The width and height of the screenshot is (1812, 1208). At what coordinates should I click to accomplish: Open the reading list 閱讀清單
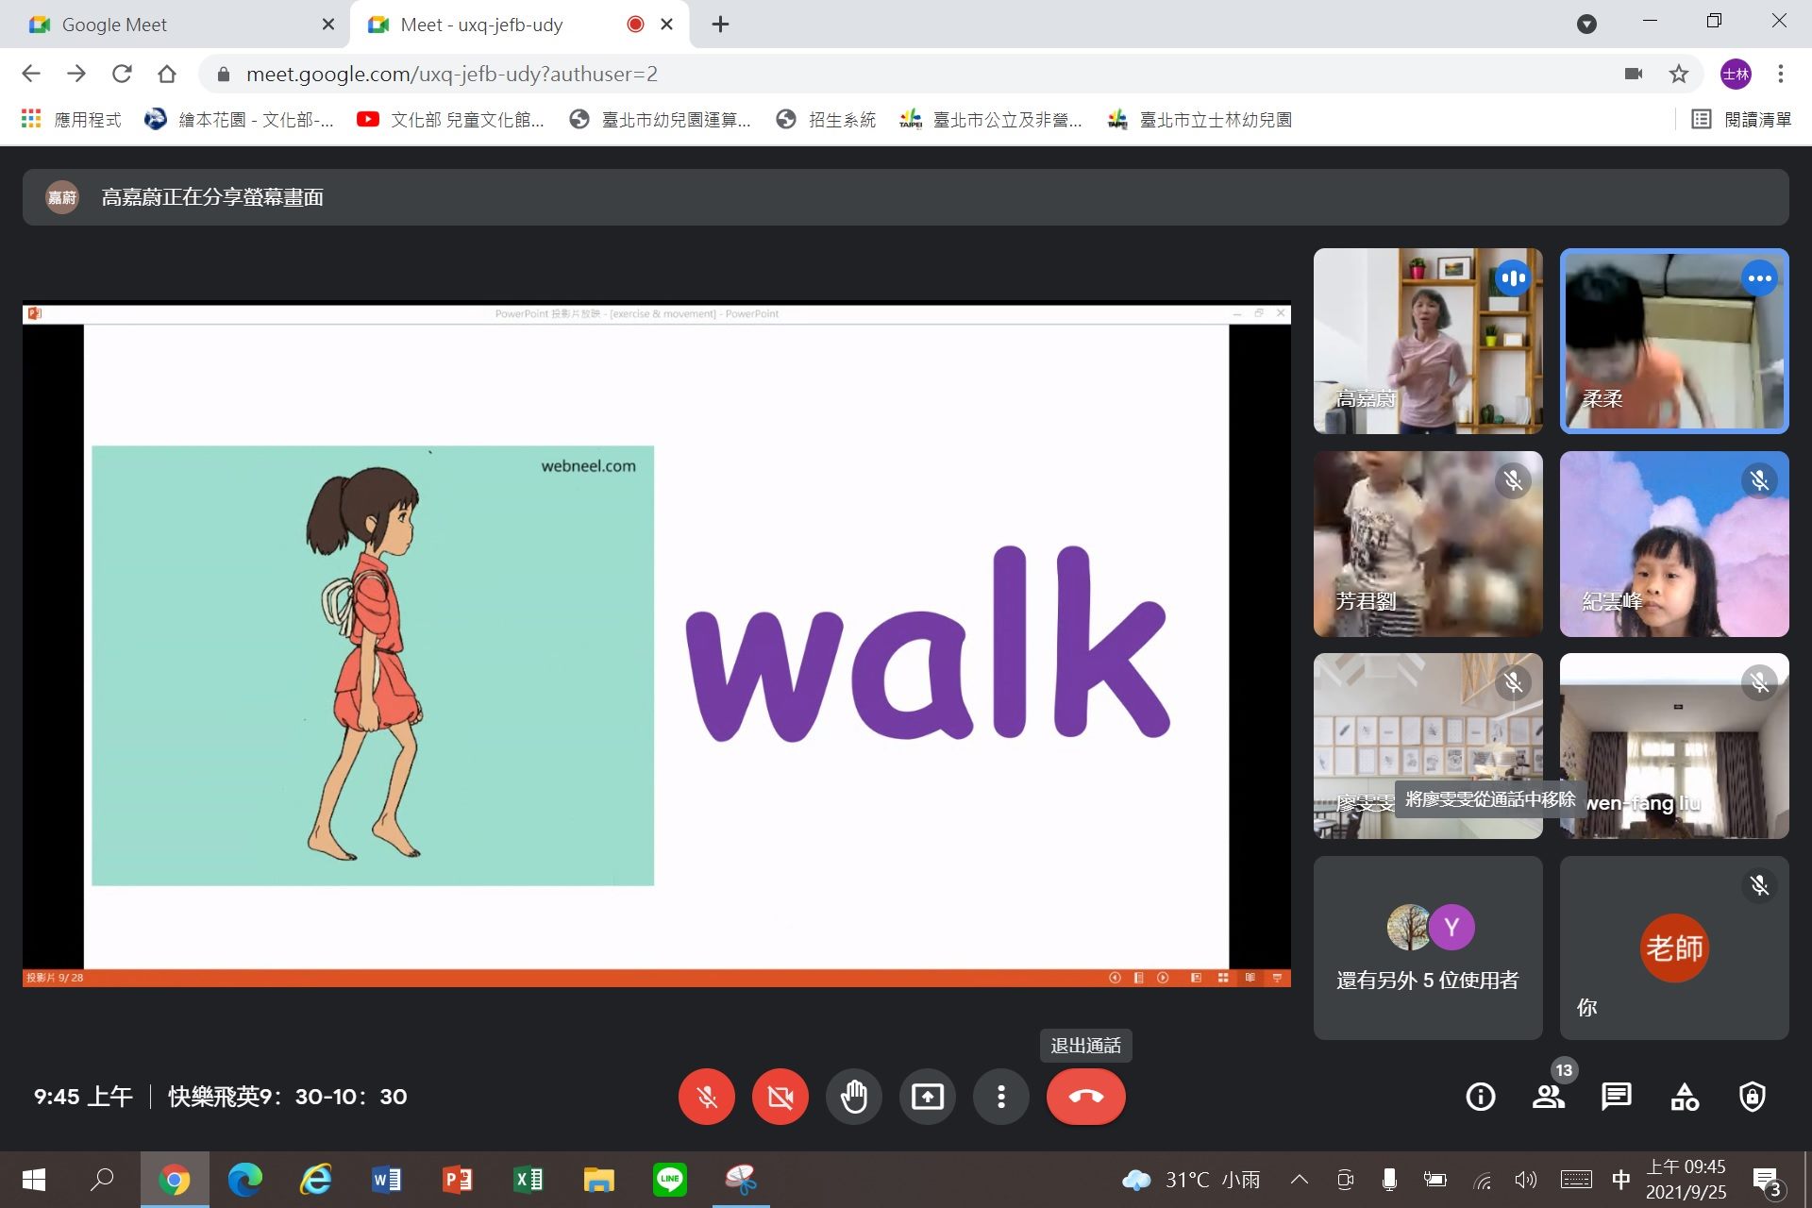pyautogui.click(x=1741, y=120)
